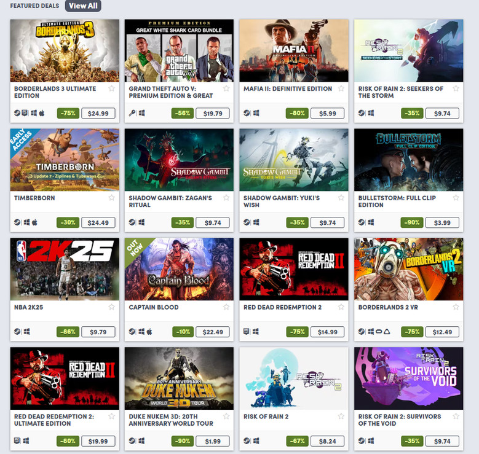Toggle wishlist star for Timberborn

[x=111, y=198]
